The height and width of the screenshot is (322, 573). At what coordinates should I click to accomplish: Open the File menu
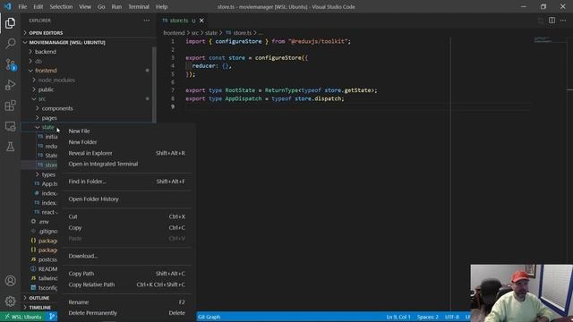click(22, 6)
